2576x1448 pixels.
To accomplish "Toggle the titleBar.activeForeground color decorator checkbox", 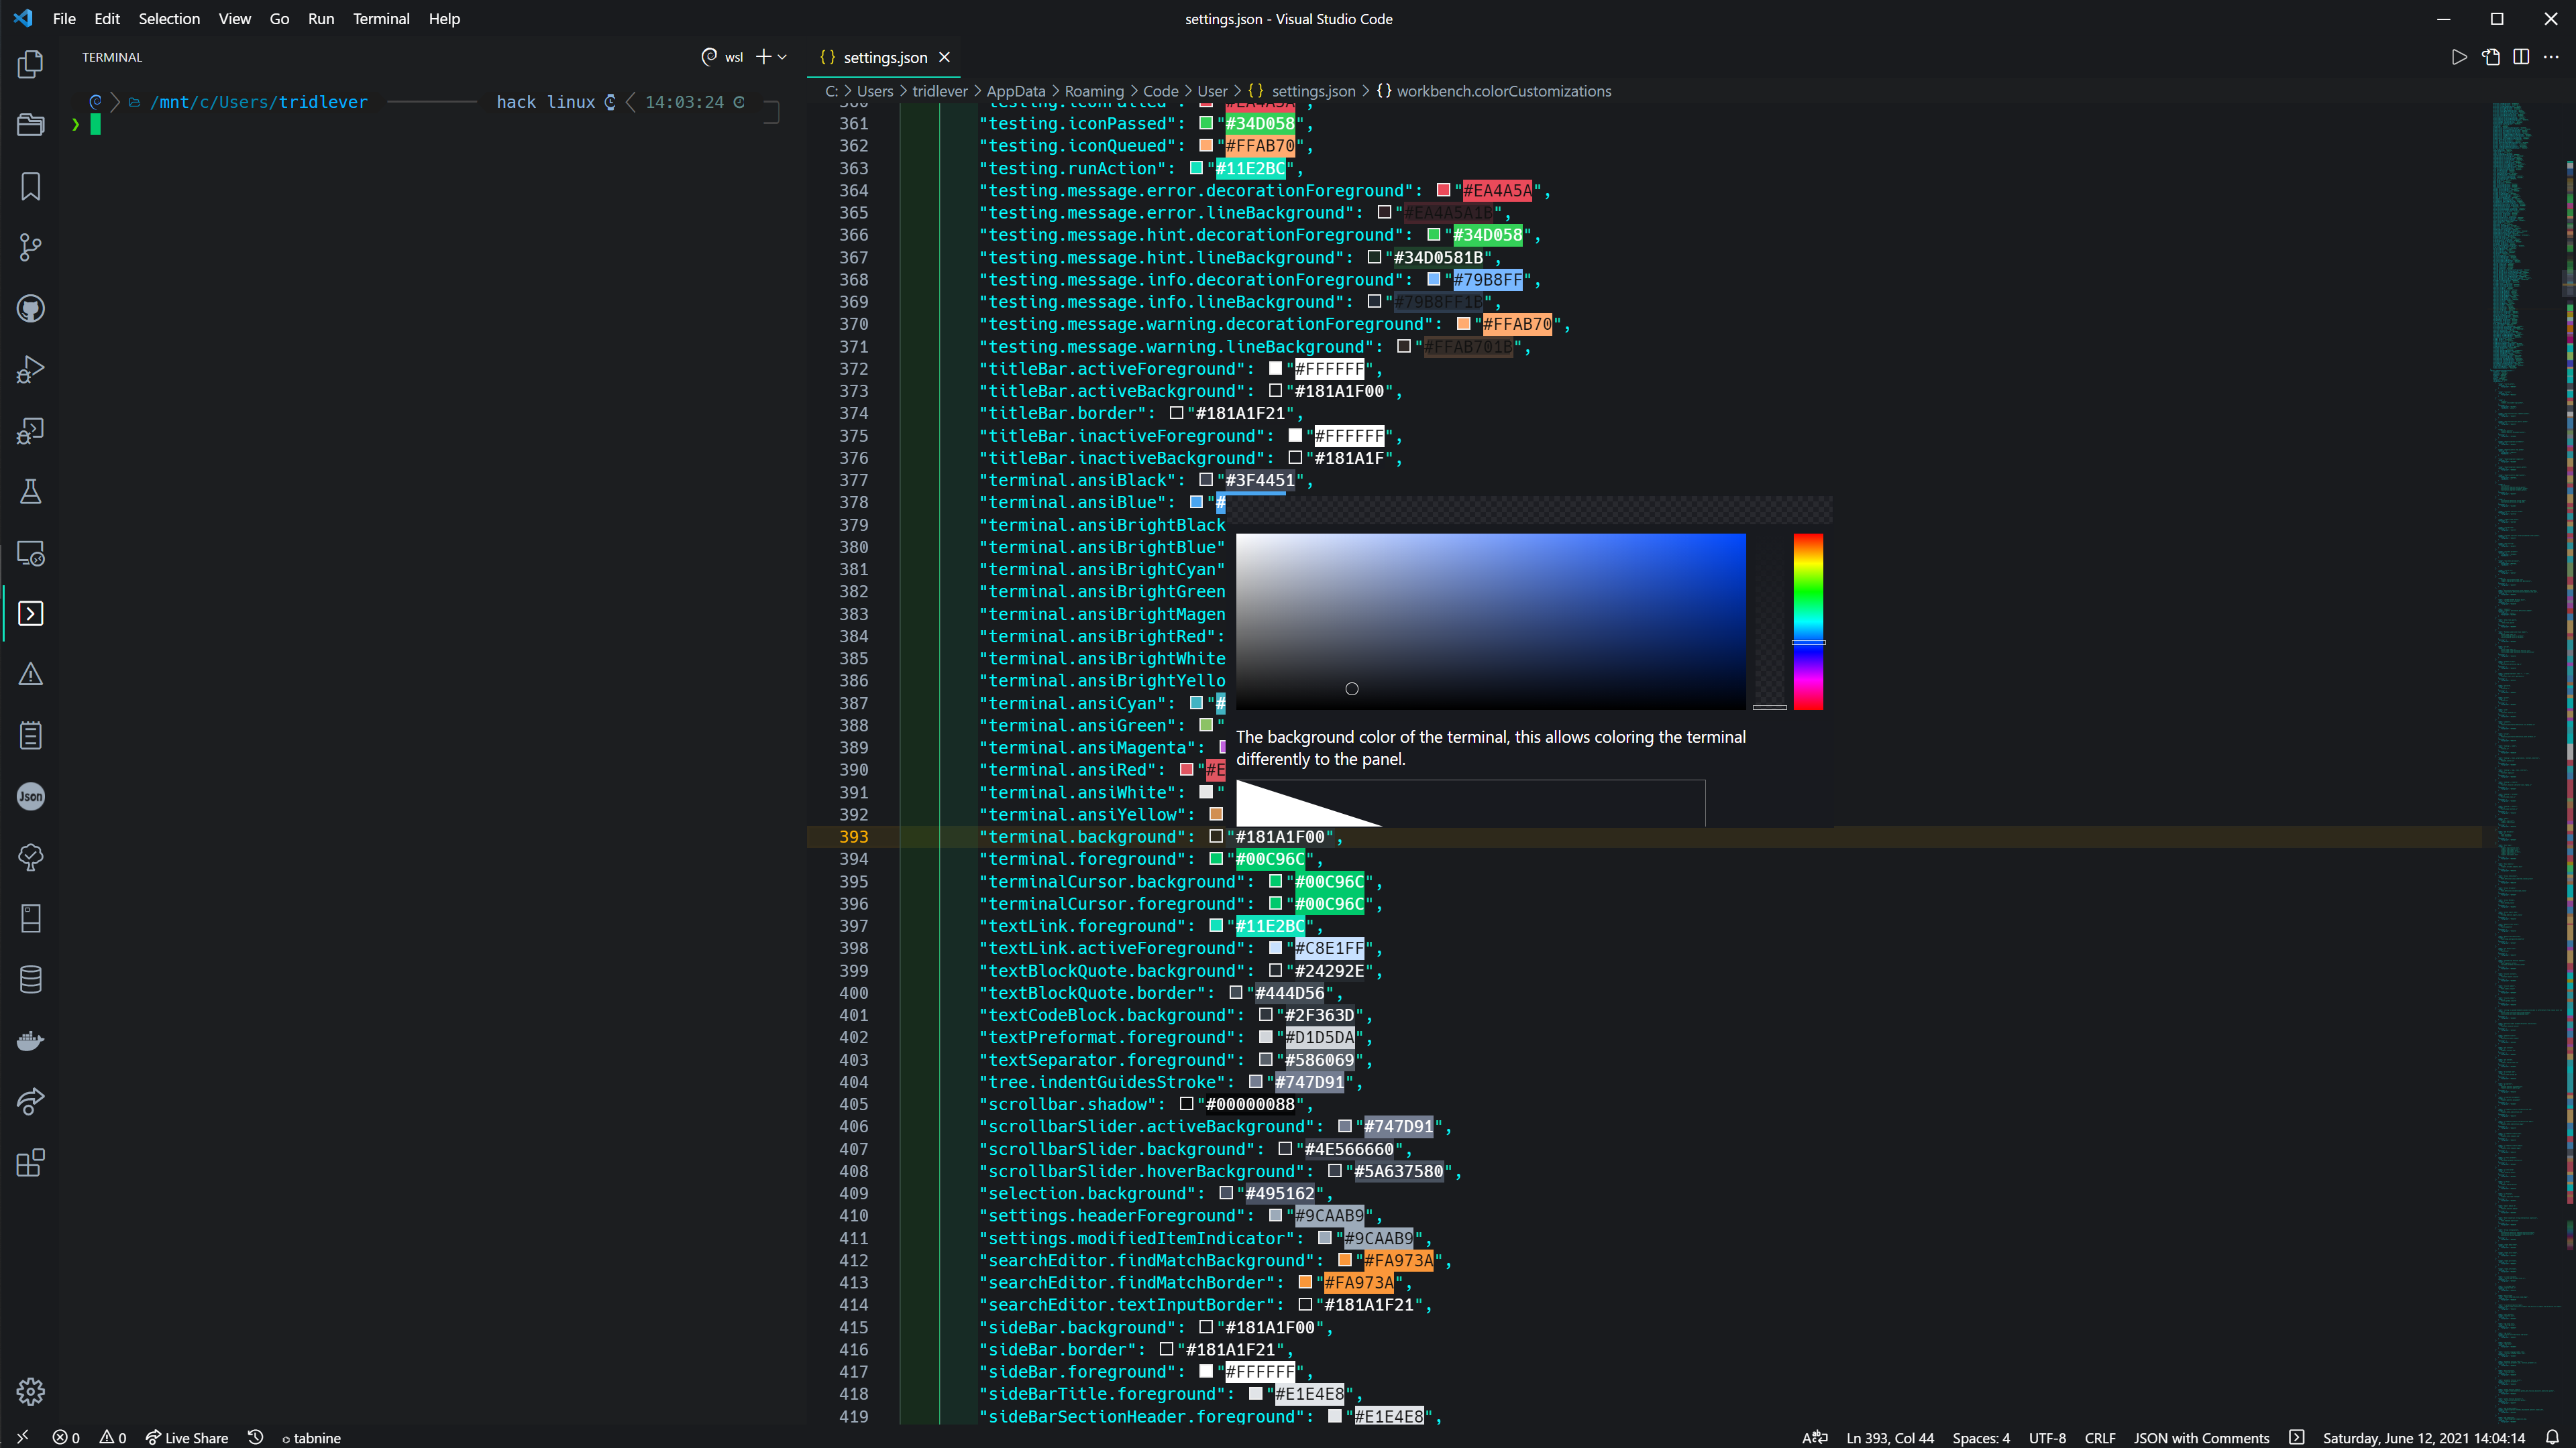I will point(1275,368).
